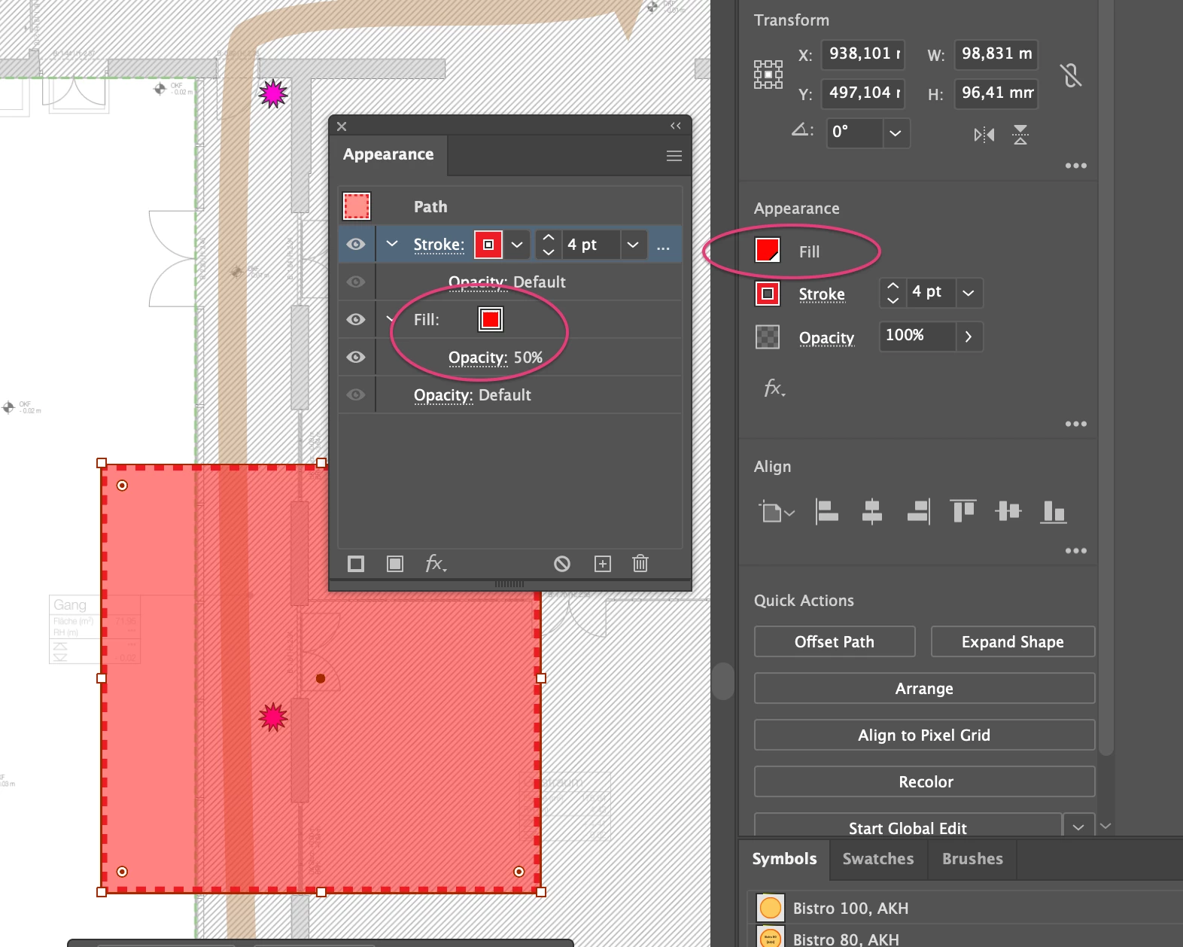Viewport: 1183px width, 947px height.
Task: Open the Appearance panel hamburger menu
Action: click(x=674, y=156)
